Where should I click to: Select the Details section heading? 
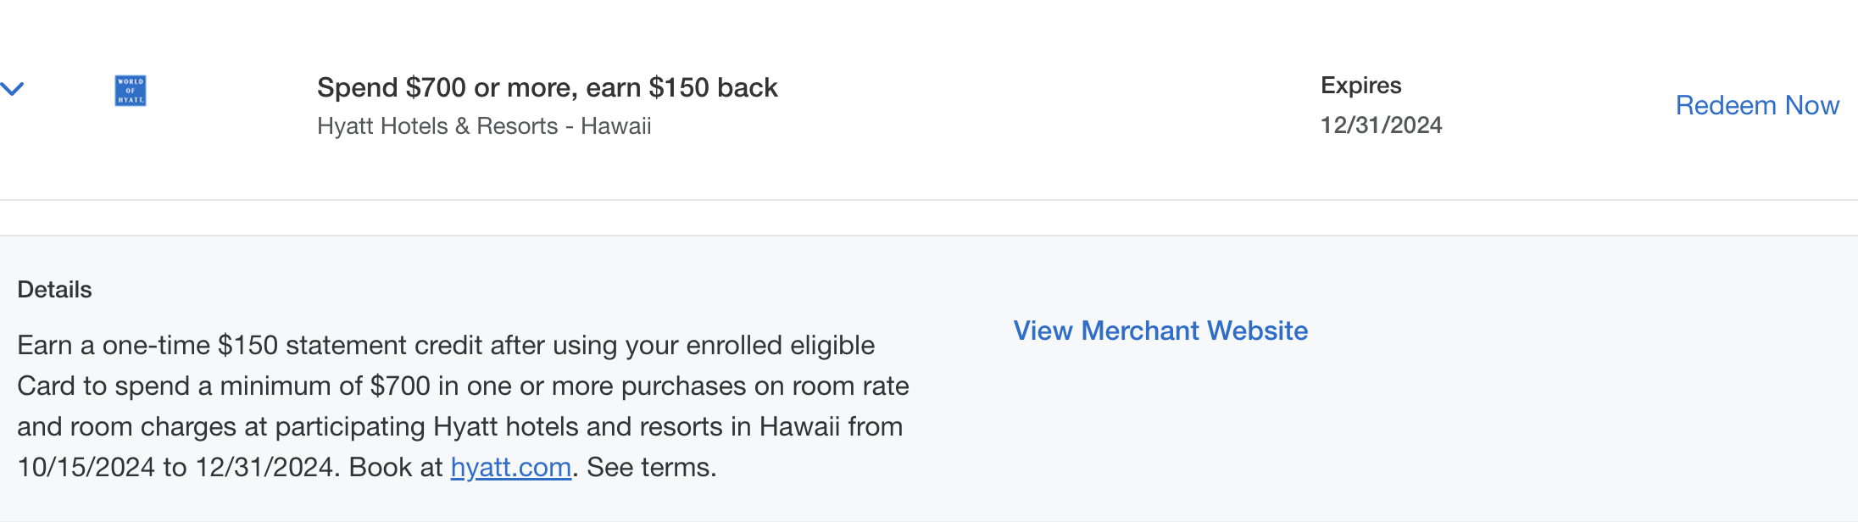[55, 289]
